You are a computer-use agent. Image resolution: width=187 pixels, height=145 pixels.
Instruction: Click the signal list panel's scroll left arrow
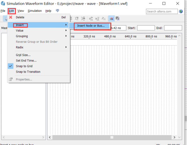tap(4, 137)
